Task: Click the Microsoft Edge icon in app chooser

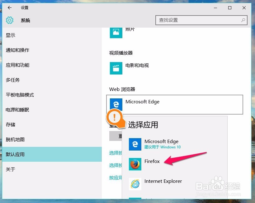Action: click(x=135, y=144)
